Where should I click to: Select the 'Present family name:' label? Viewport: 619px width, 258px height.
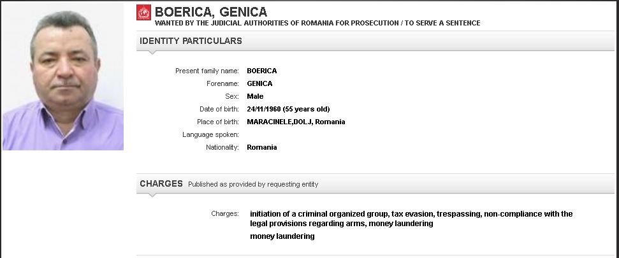207,71
